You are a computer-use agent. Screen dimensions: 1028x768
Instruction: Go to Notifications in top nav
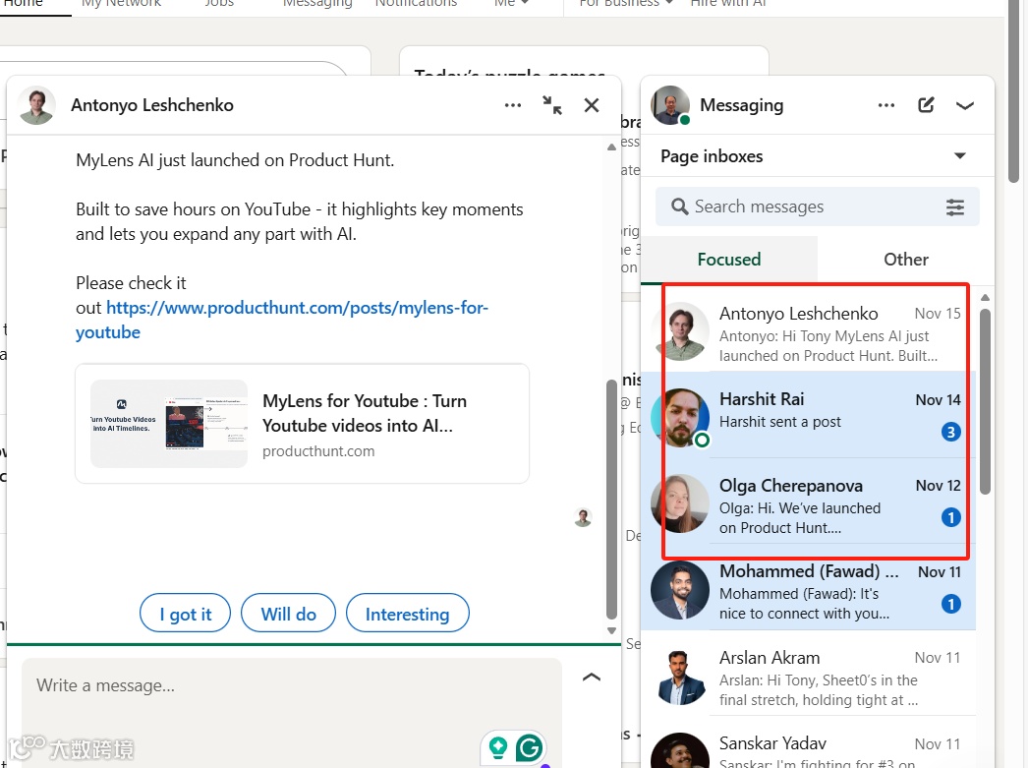point(416,4)
